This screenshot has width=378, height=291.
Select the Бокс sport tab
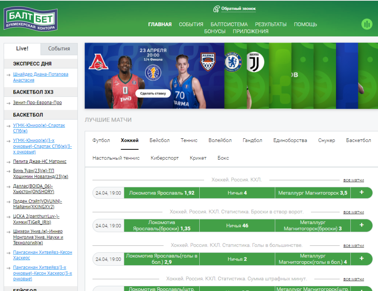pos(223,158)
